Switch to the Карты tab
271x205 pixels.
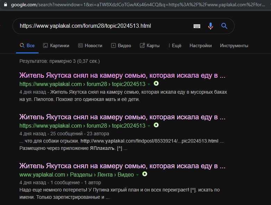[150, 45]
